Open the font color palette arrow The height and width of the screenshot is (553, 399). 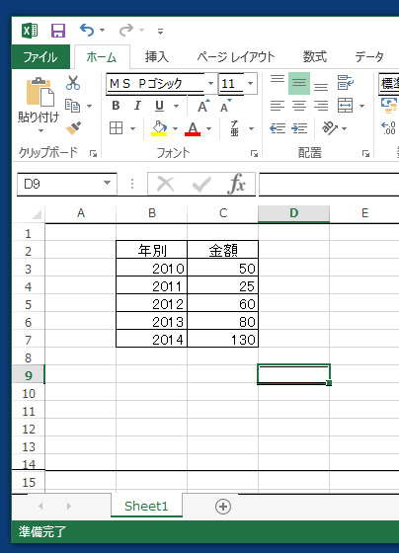pos(208,128)
